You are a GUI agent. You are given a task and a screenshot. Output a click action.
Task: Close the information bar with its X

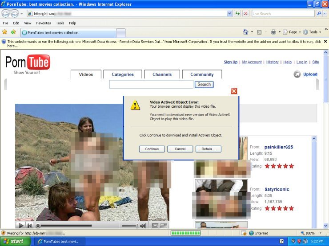(x=325, y=42)
